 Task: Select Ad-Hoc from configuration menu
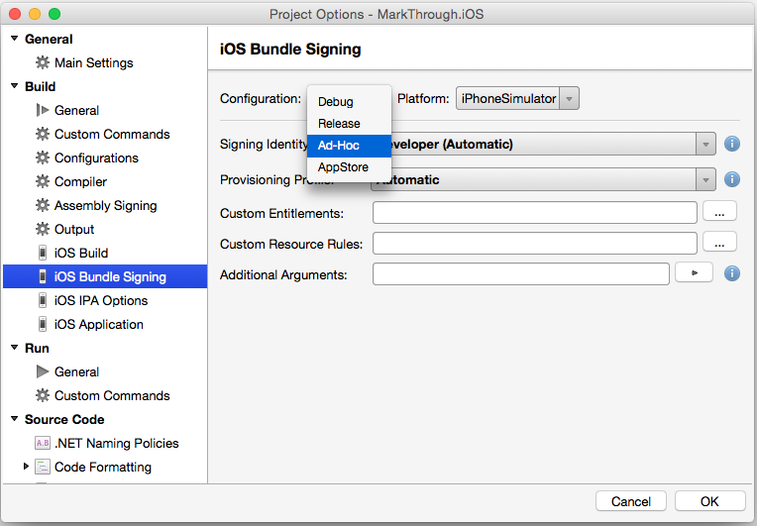coord(339,146)
